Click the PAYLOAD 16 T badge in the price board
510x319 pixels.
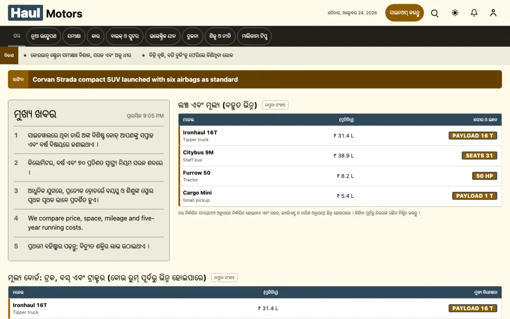473,308
